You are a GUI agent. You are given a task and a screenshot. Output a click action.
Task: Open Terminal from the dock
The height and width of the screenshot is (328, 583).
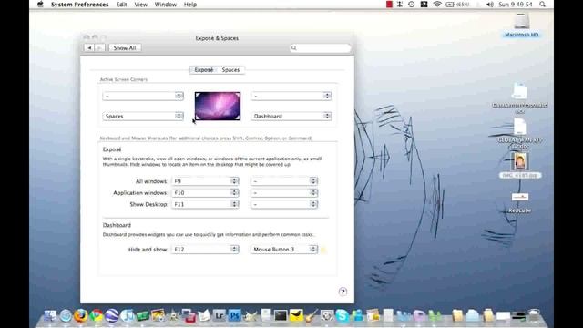click(x=281, y=316)
